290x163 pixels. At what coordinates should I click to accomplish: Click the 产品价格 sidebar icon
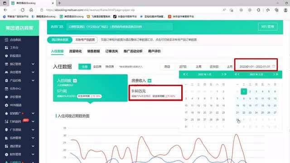(6, 81)
